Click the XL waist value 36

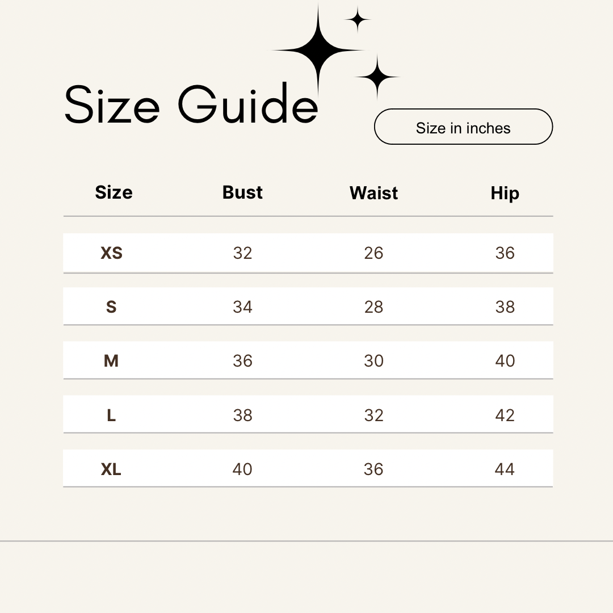click(373, 469)
